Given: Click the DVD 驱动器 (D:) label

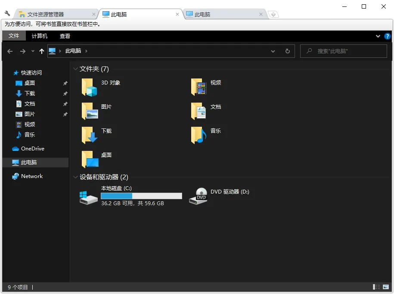Looking at the screenshot, I should tap(230, 192).
